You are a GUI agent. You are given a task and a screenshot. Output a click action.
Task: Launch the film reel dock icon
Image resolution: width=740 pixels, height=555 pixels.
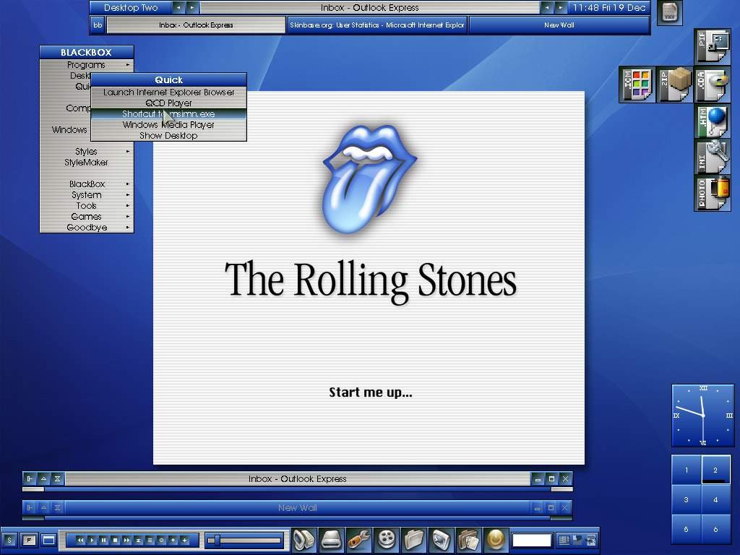386,539
